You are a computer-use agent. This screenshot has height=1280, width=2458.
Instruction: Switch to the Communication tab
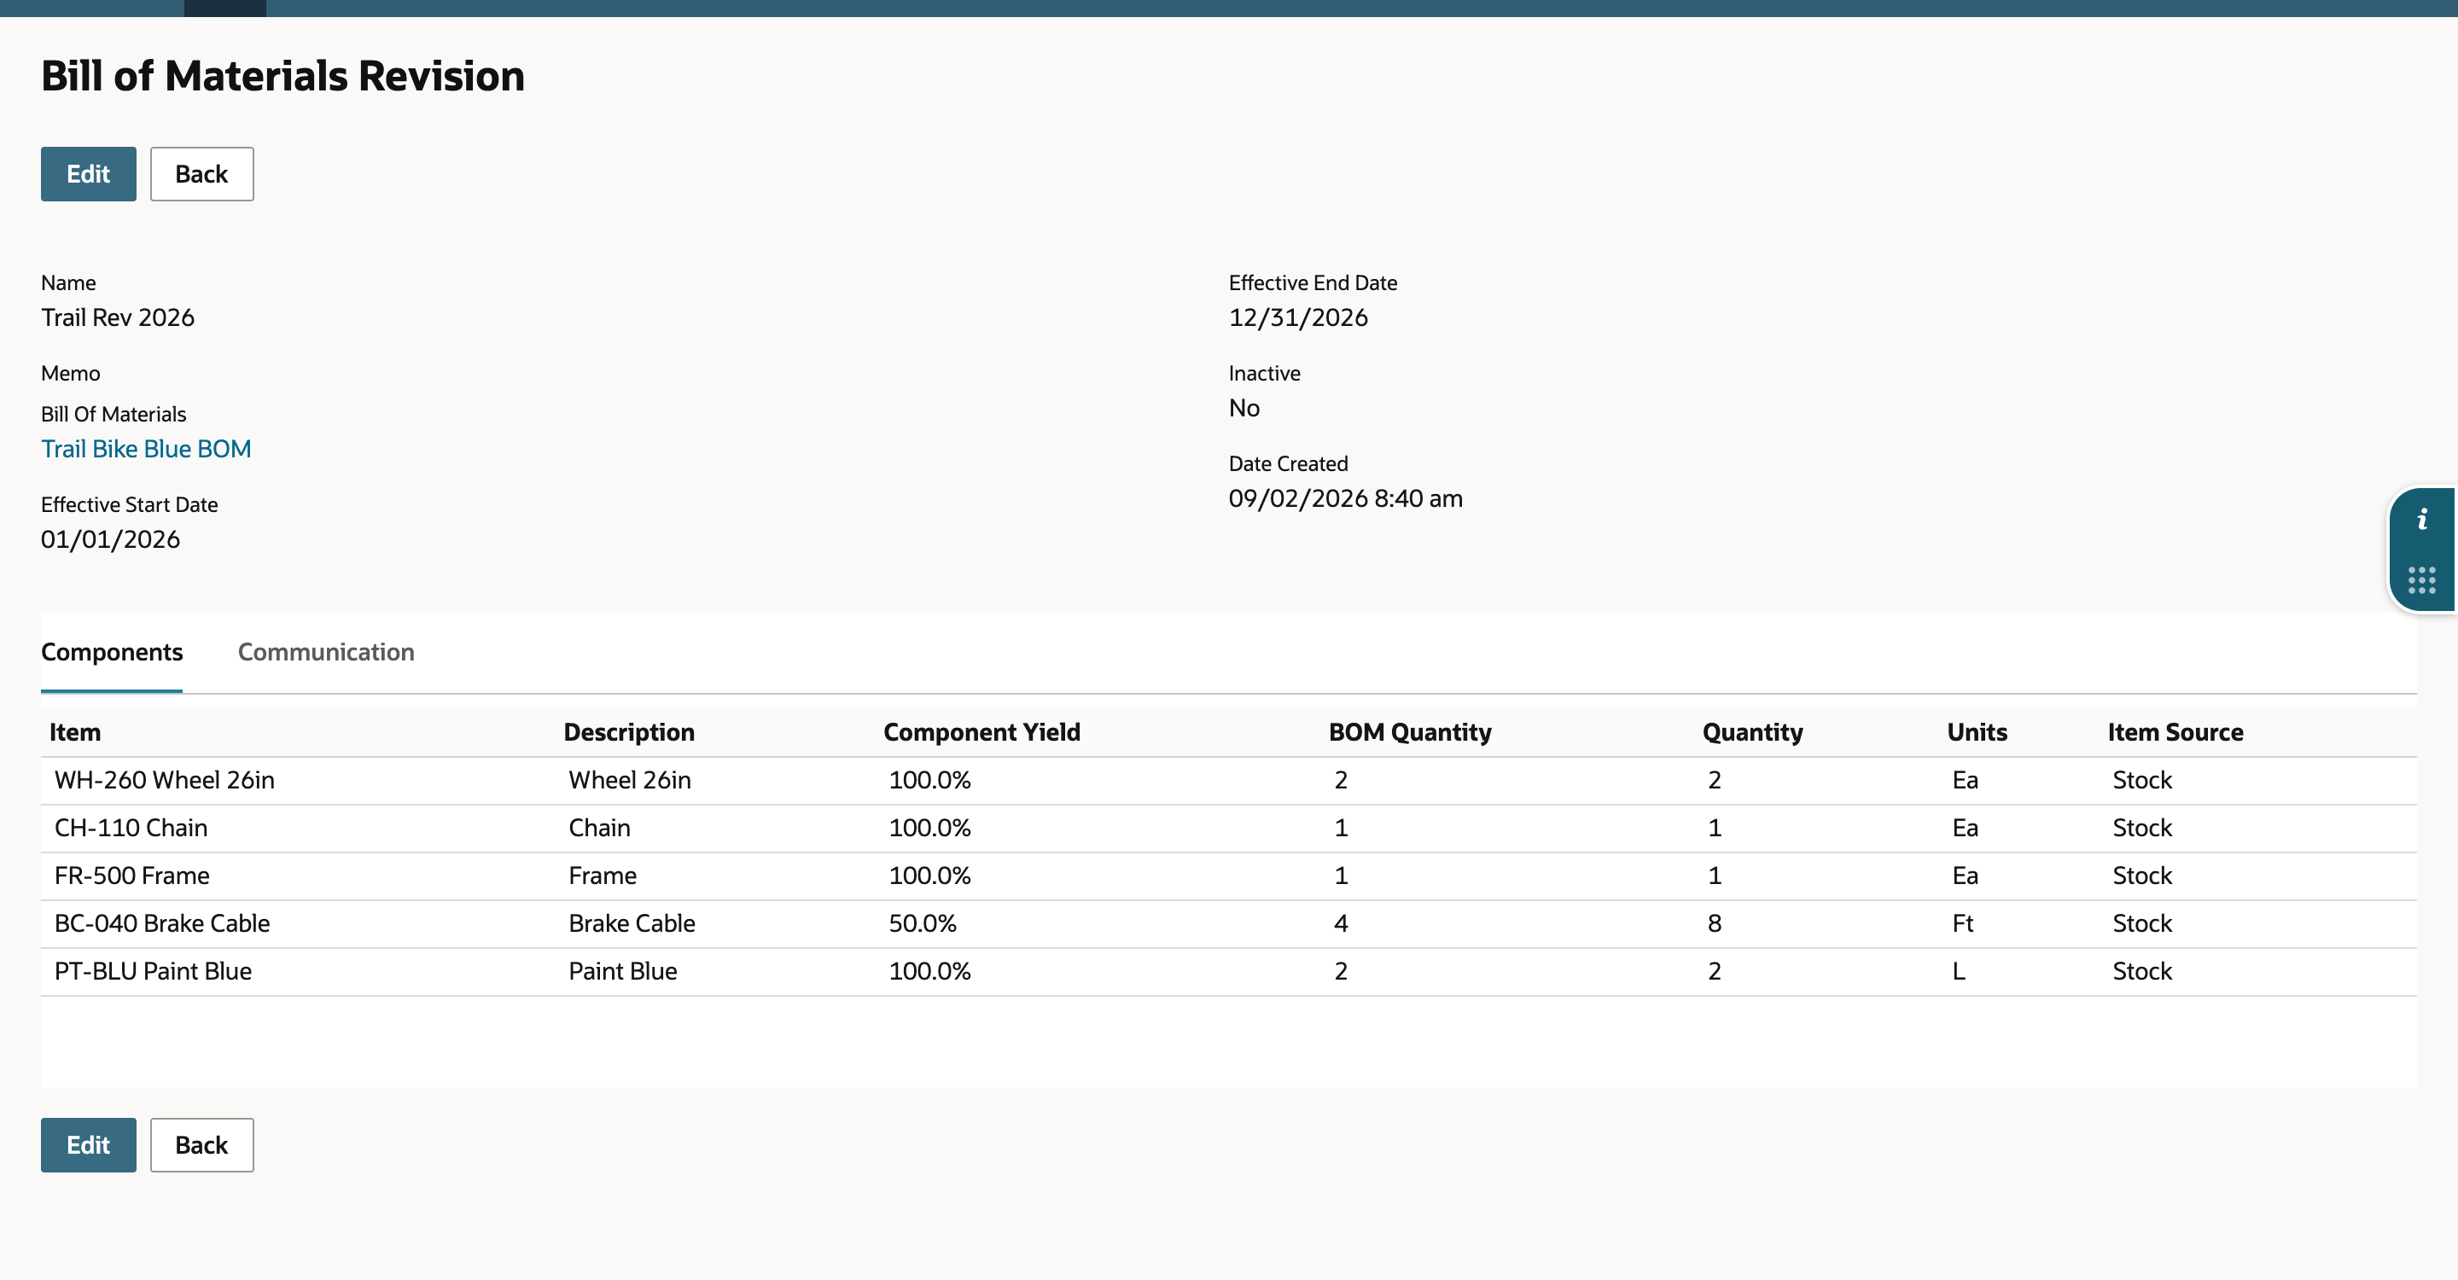coord(325,653)
